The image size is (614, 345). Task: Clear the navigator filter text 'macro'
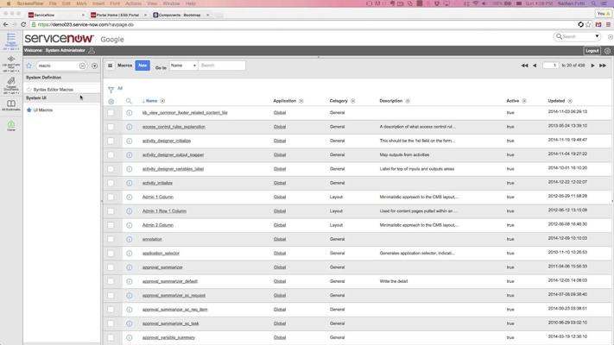tap(83, 66)
